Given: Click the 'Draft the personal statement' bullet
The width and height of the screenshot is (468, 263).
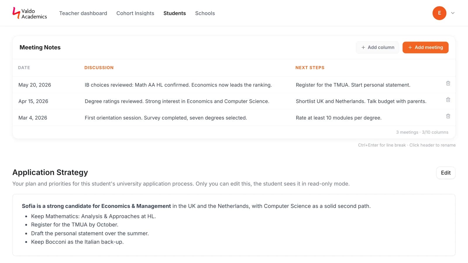Looking at the screenshot, I should [x=90, y=233].
